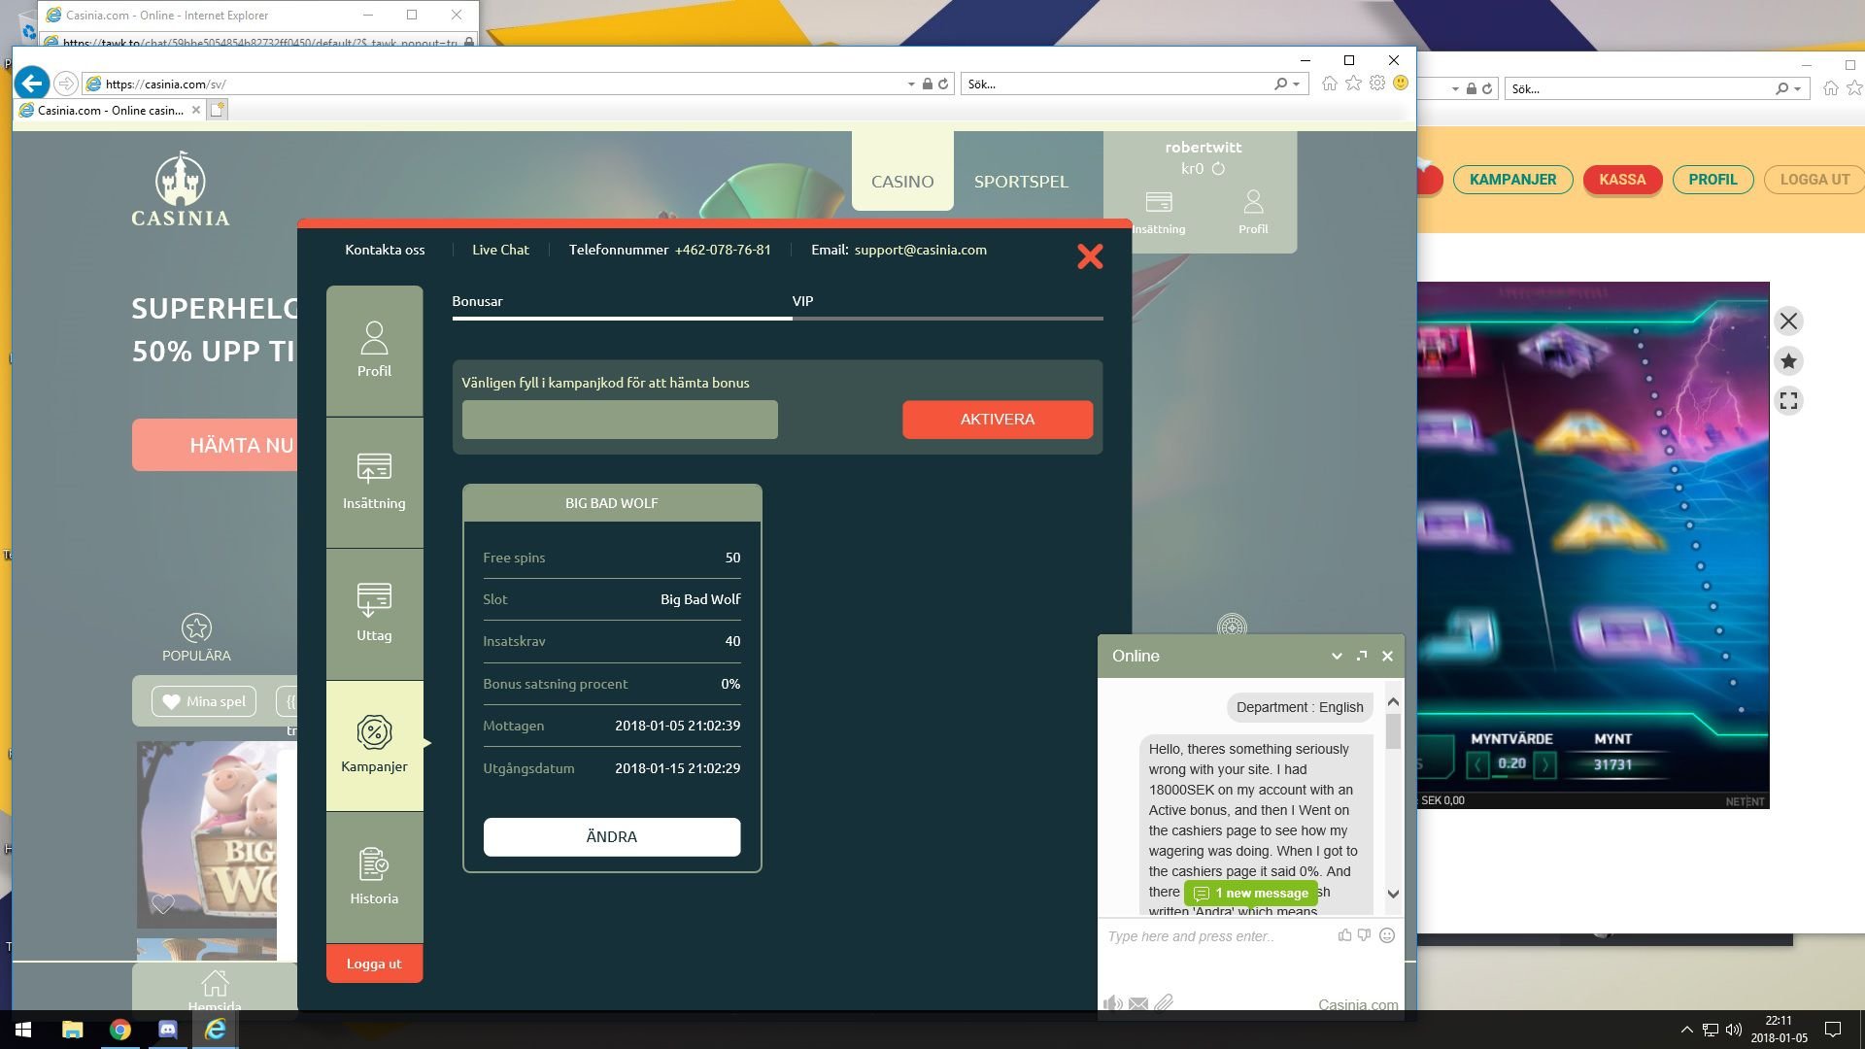Decrease coin value left arrow in game

1478,764
